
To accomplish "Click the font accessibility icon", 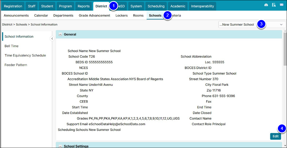I will (274, 5).
